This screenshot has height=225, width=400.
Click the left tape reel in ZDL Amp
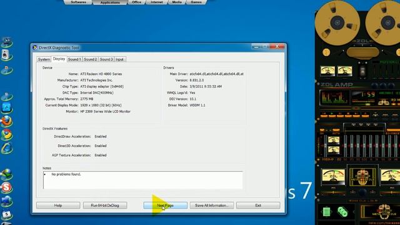[x=337, y=22]
